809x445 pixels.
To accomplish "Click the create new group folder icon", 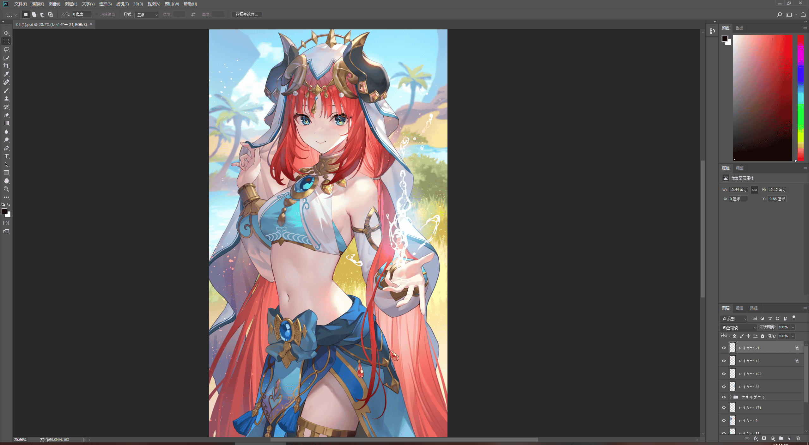I will [x=781, y=438].
